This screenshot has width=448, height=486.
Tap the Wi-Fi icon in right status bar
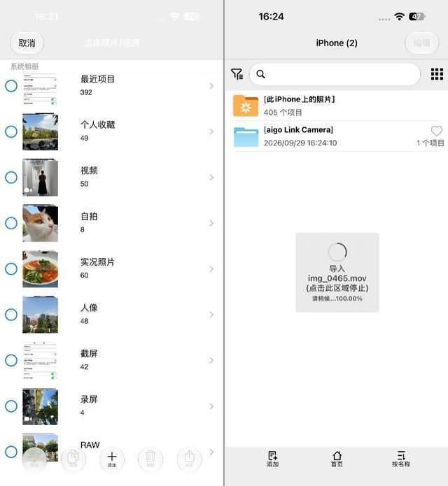pyautogui.click(x=399, y=16)
